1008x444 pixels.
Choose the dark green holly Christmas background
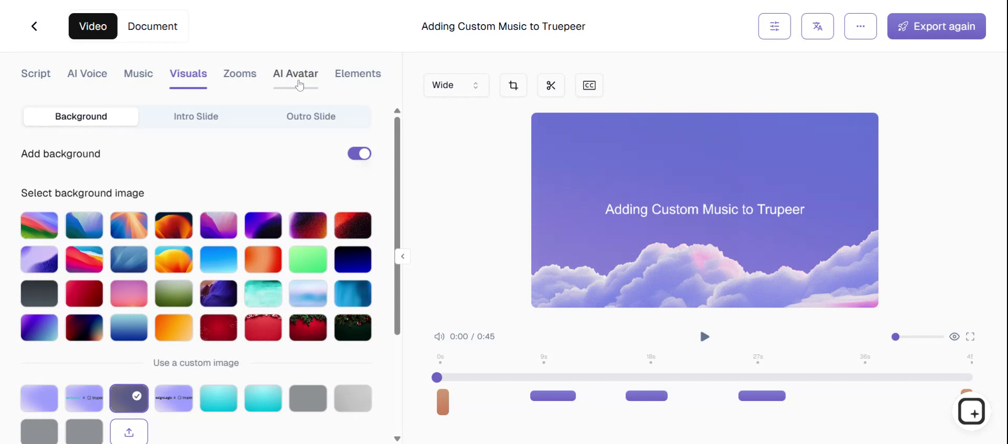pos(353,327)
